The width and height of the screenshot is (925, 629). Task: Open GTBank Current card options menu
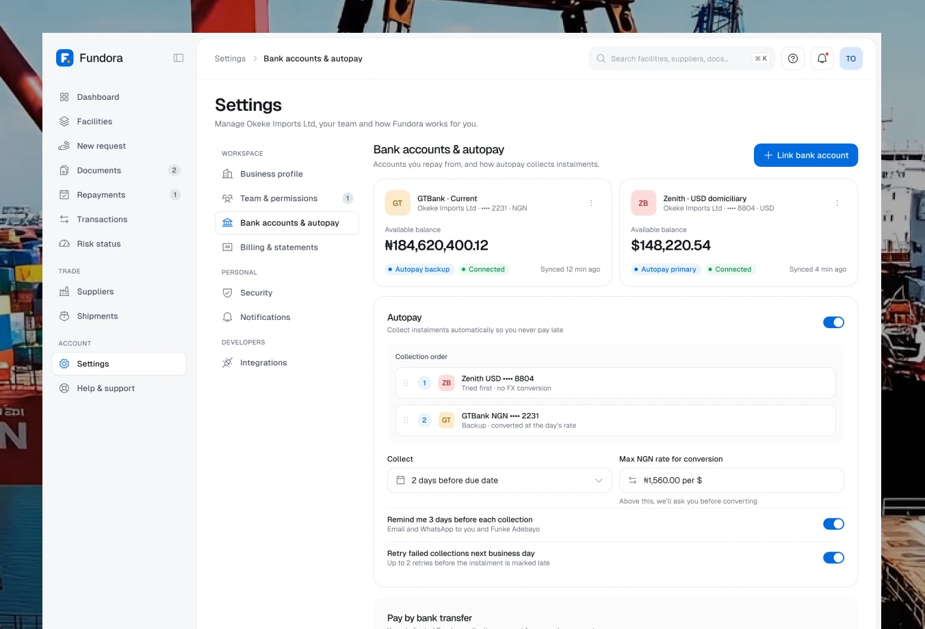coord(591,203)
